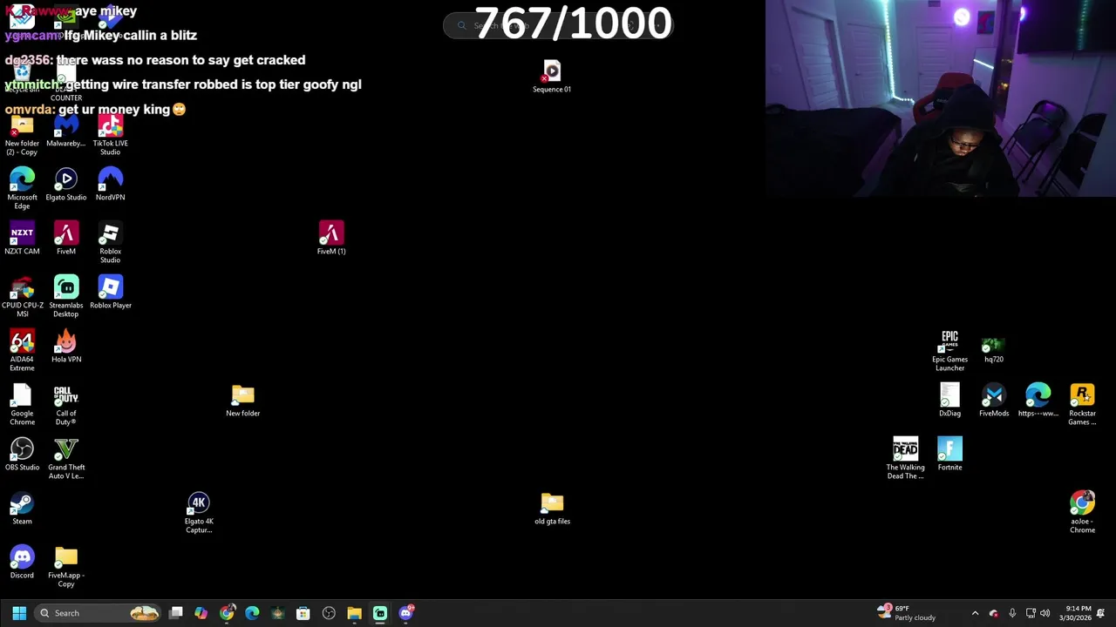This screenshot has height=627, width=1116.
Task: Click the taskbar Search box
Action: tap(98, 613)
